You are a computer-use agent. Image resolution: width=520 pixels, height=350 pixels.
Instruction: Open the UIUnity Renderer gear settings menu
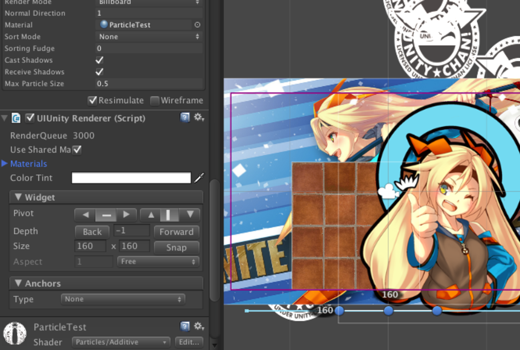click(199, 117)
